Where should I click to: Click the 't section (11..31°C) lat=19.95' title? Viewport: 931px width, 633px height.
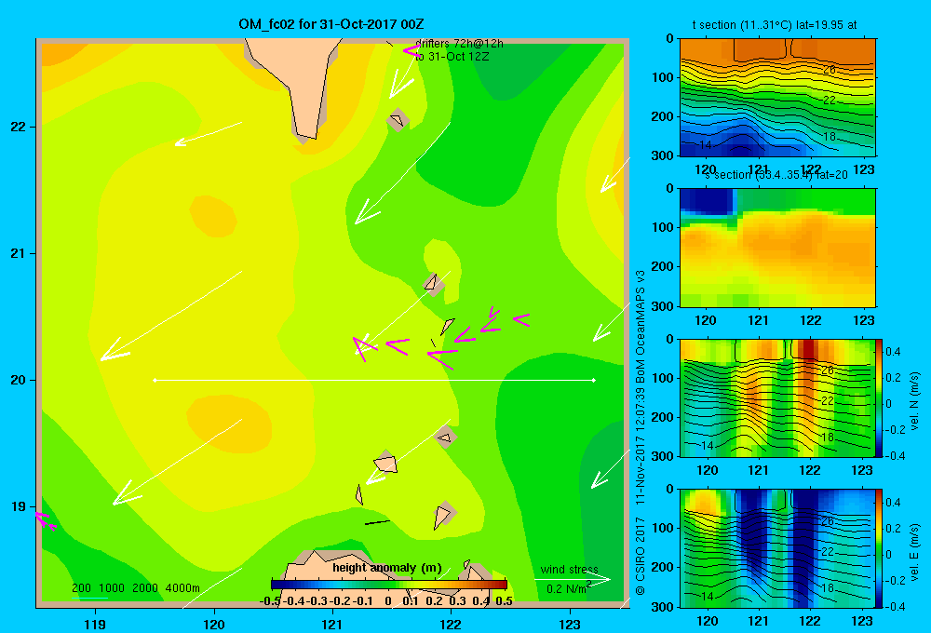[775, 25]
